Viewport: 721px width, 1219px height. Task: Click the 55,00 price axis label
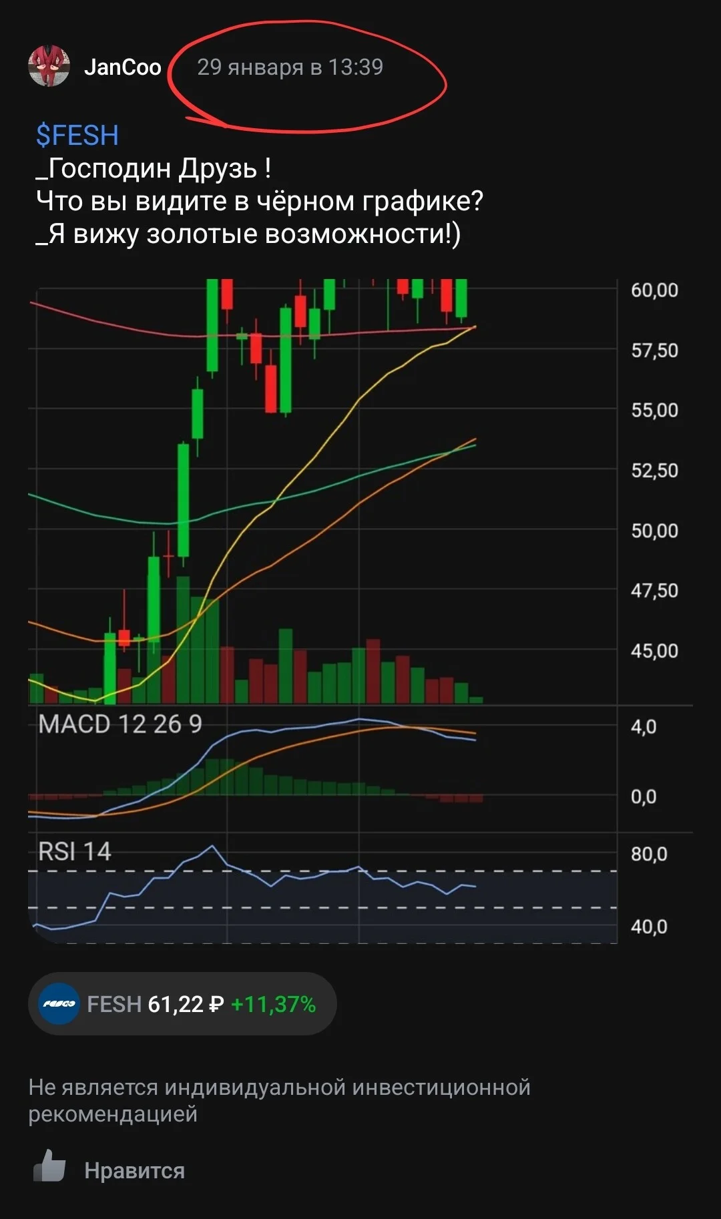tap(654, 410)
